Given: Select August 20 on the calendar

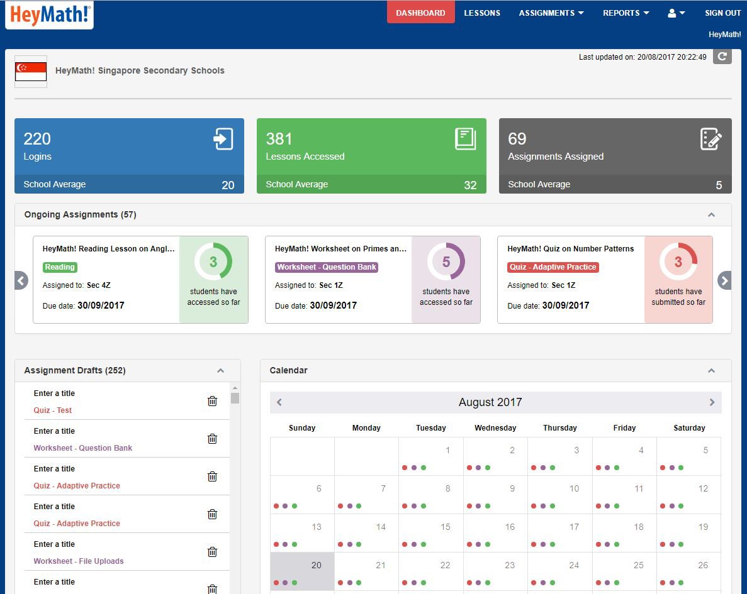Looking at the screenshot, I should pos(302,571).
